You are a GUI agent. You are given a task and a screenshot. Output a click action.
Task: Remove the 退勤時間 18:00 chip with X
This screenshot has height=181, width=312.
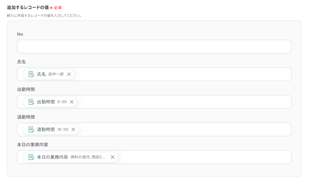73,129
